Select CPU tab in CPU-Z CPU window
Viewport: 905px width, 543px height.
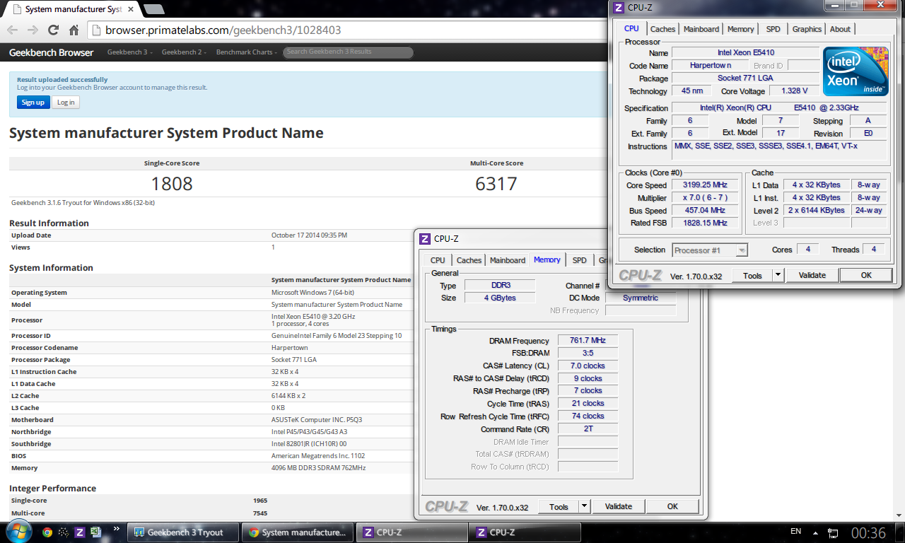pos(631,28)
